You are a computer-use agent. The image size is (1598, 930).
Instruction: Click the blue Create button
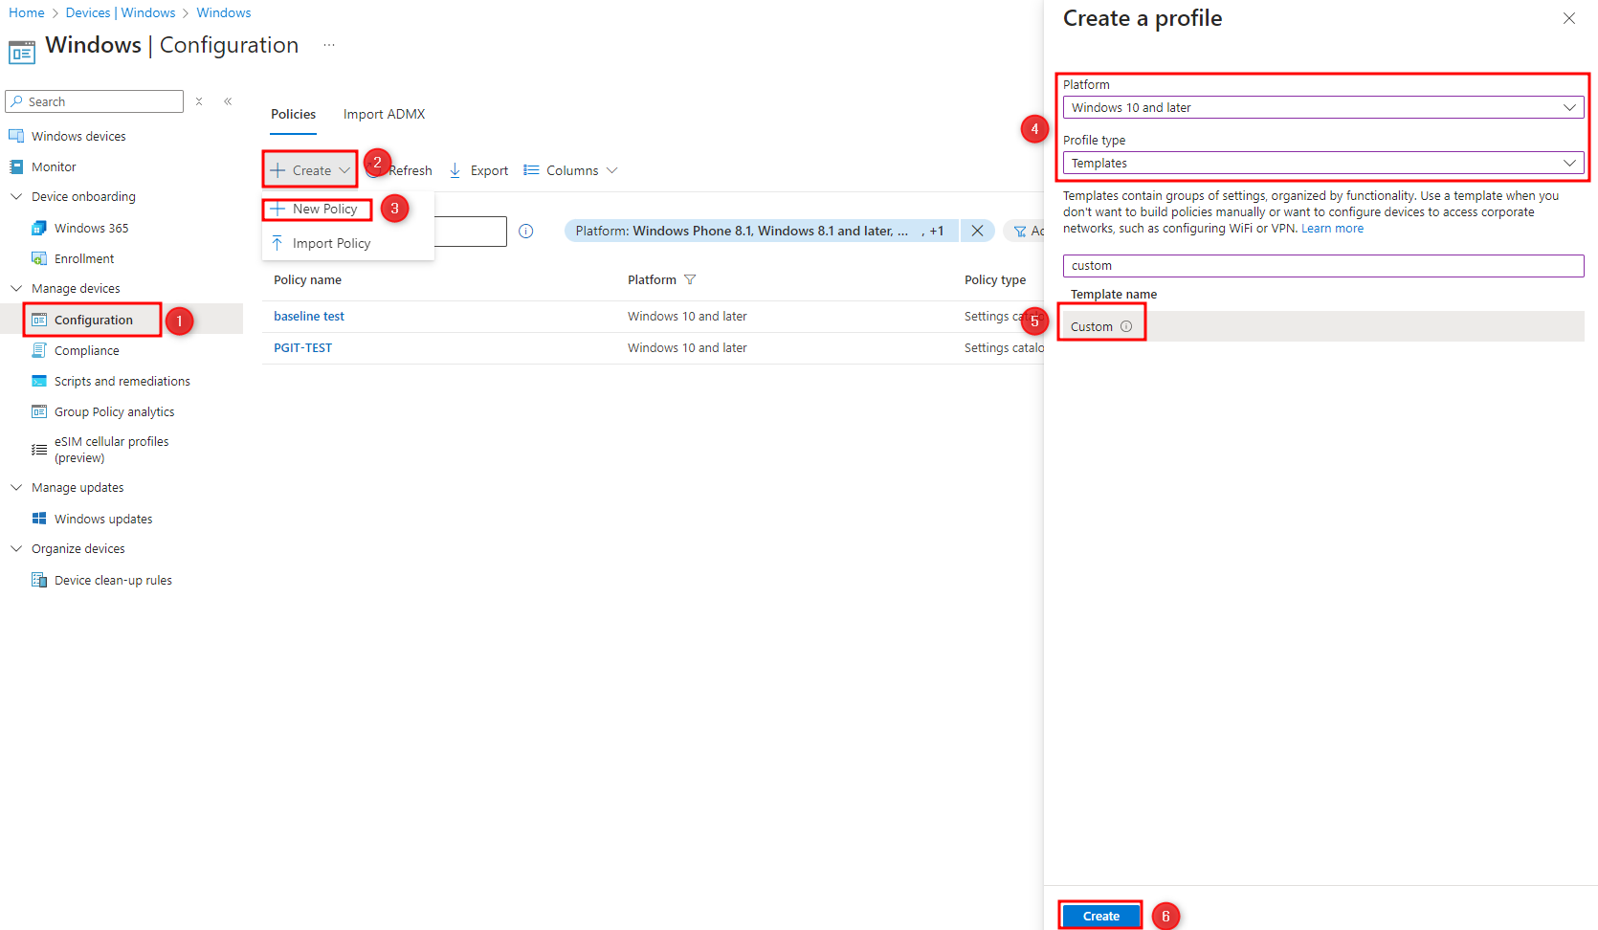1100,916
